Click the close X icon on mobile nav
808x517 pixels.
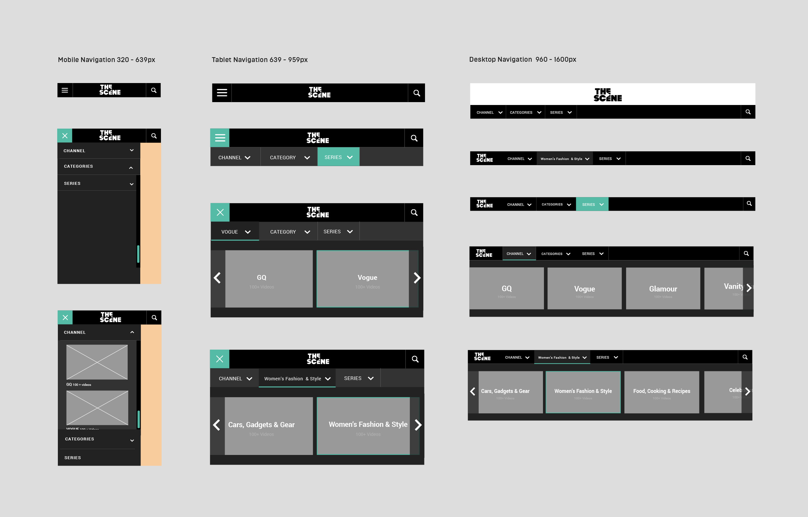65,136
